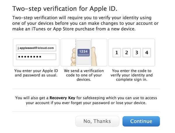Select the digit box showing 4
175x133 pixels.
(x=146, y=53)
